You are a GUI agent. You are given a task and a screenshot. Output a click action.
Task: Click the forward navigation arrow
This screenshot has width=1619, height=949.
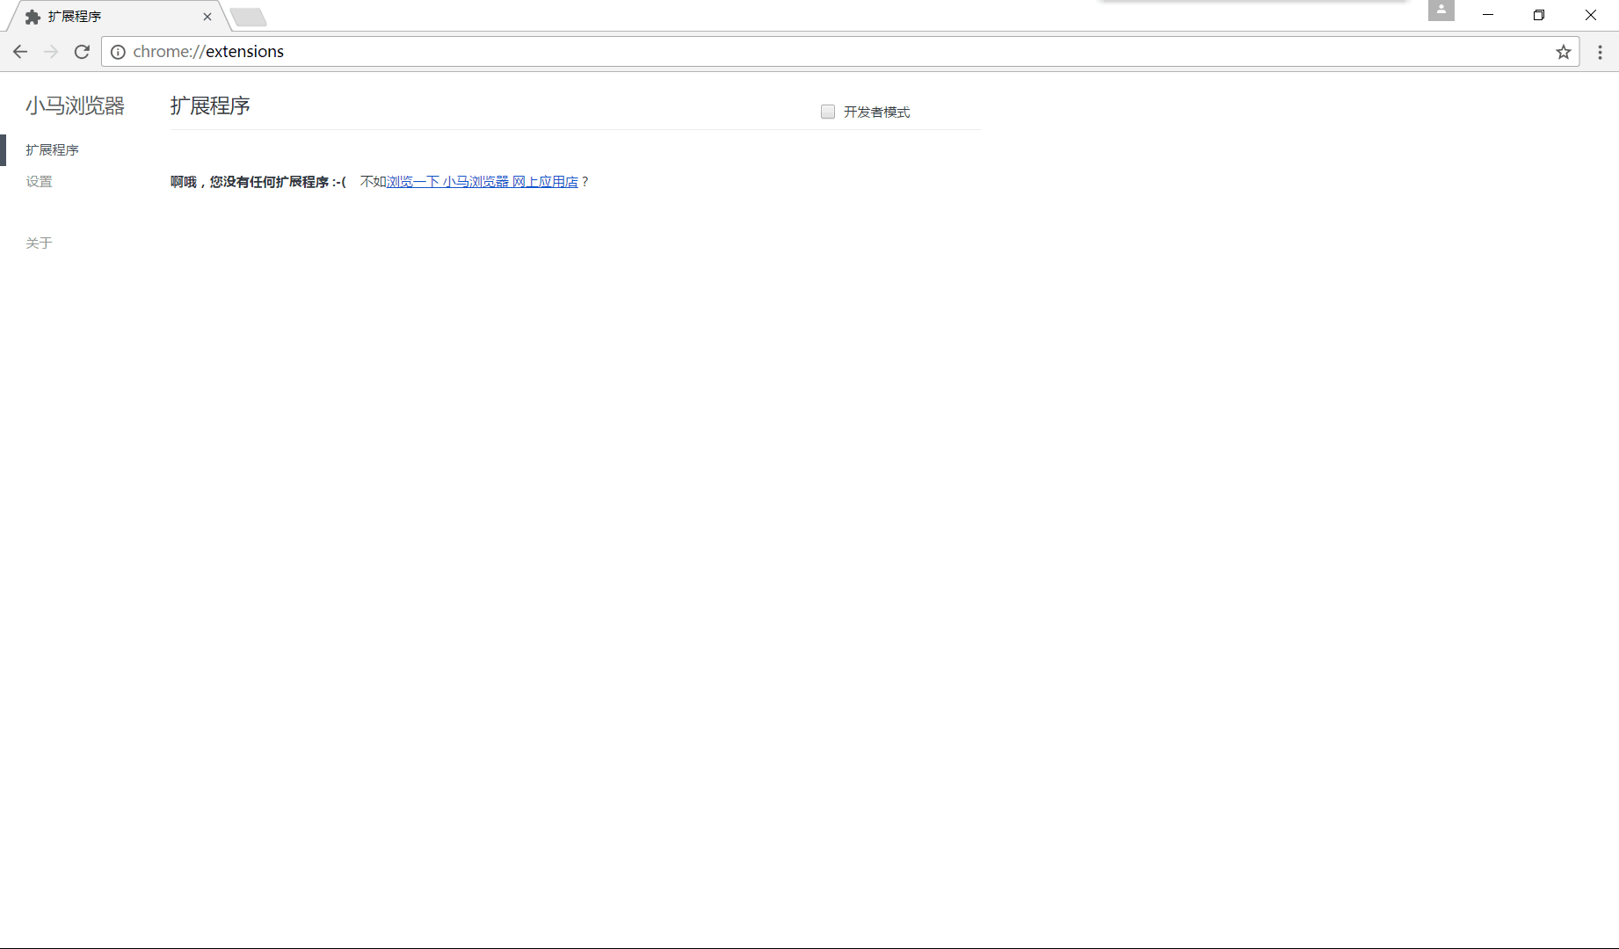pos(51,52)
